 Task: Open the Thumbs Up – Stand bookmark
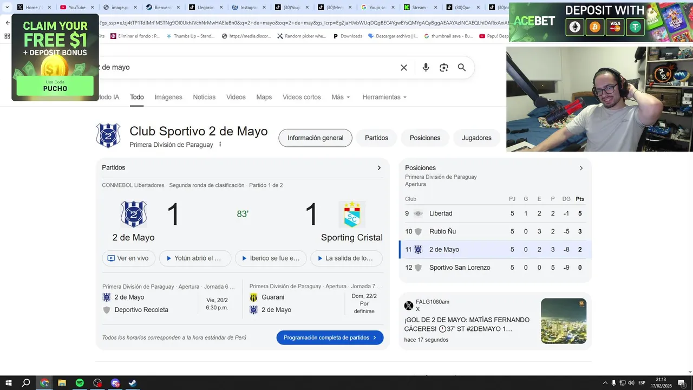tap(191, 36)
